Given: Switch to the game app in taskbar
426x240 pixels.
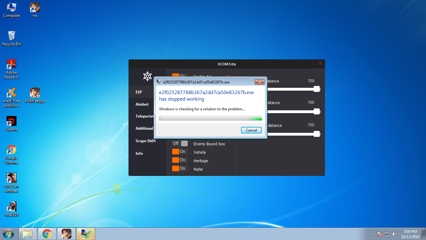Looking at the screenshot, I should (66, 234).
